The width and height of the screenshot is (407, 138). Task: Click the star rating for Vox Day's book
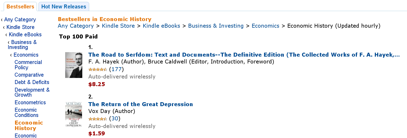click(98, 119)
